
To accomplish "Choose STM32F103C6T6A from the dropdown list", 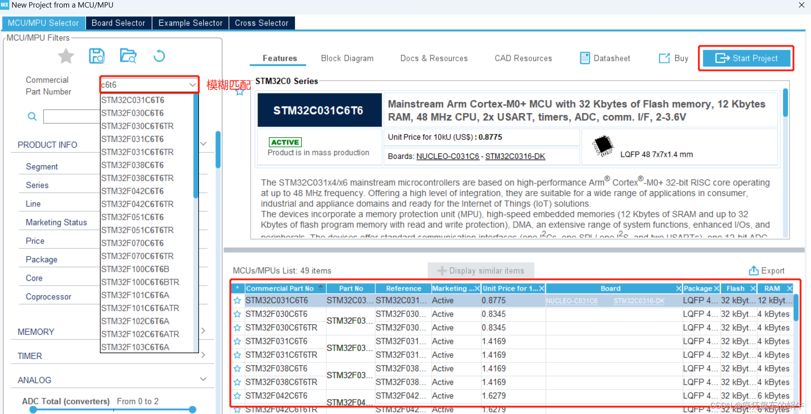I will [x=135, y=347].
